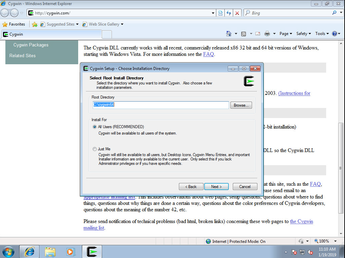Click the Home icon in command bar
Viewport: 345px width, 258px height.
[x=229, y=34]
